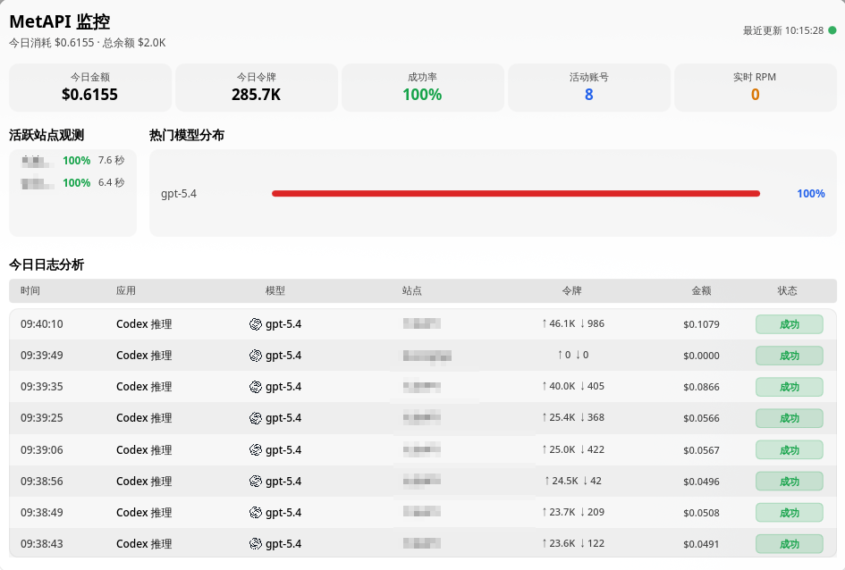Select the 活动账号 card showing 8

(x=588, y=88)
